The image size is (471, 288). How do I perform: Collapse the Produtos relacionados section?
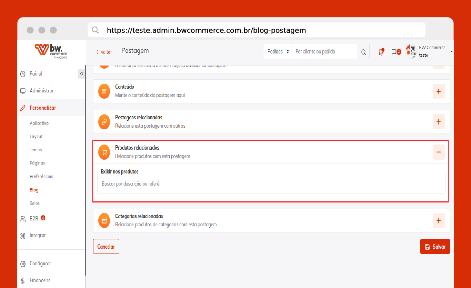[439, 152]
